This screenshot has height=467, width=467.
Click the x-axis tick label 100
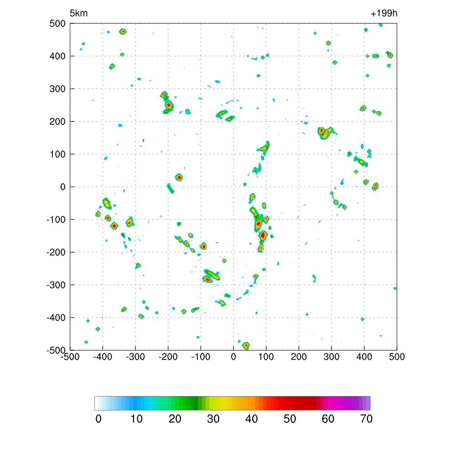[266, 357]
